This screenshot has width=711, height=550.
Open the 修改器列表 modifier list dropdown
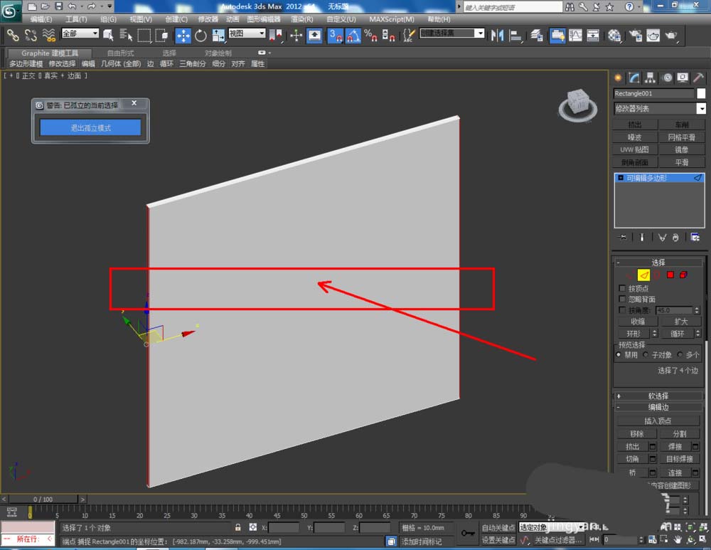659,108
